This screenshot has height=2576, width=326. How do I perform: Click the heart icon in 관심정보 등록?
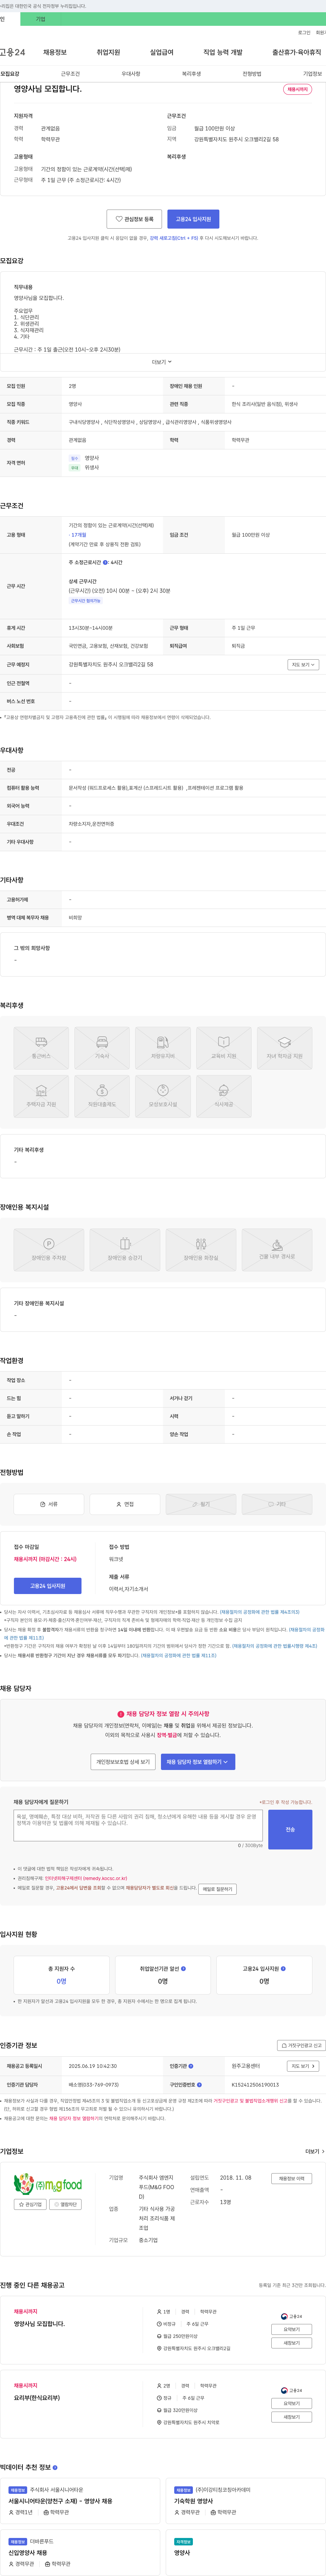pyautogui.click(x=119, y=219)
